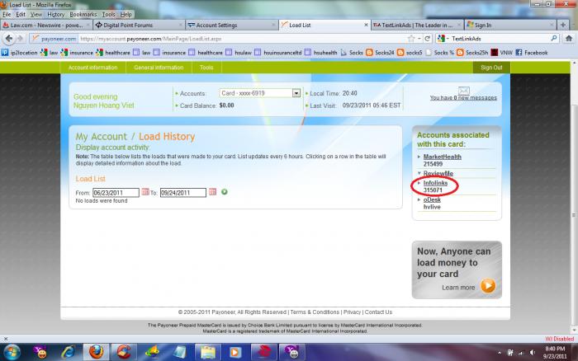Image resolution: width=578 pixels, height=361 pixels.
Task: Open the Tools menu in Firefox
Action: click(x=108, y=14)
